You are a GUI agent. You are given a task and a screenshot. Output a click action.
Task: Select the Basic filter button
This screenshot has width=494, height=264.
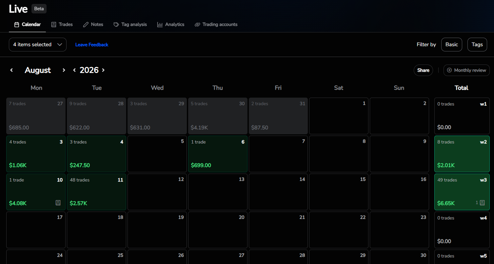(452, 45)
